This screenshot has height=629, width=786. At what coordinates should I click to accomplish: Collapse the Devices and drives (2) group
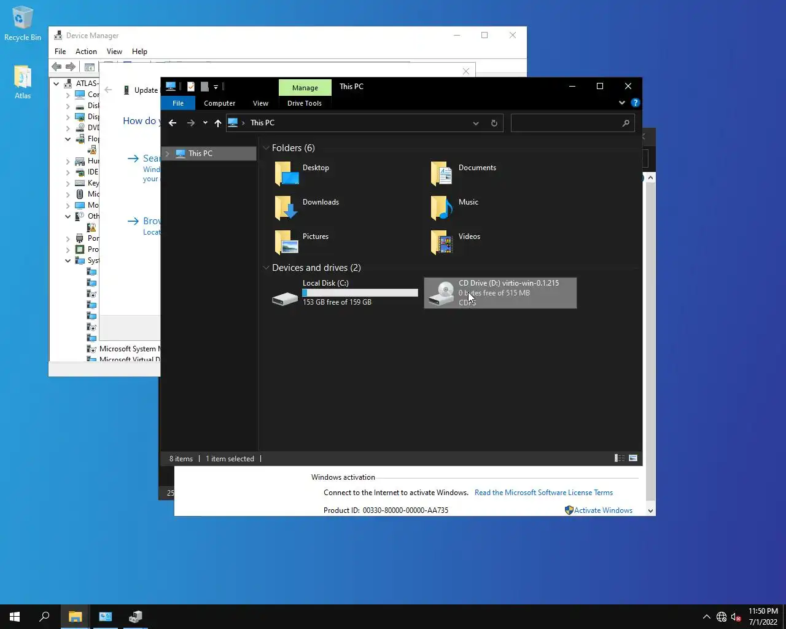click(x=266, y=268)
